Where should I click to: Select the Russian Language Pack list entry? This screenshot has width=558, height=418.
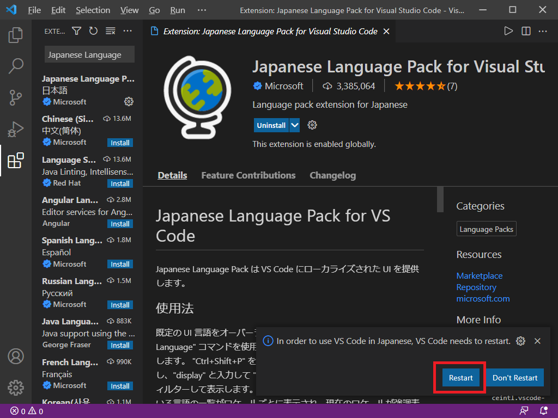pyautogui.click(x=88, y=292)
